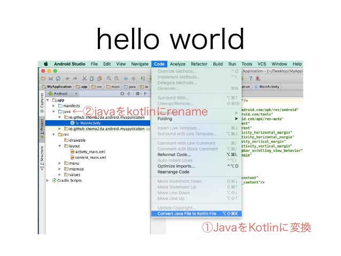Open the Analyze menu
Viewport: 341px width, 256px height.
pyautogui.click(x=177, y=64)
